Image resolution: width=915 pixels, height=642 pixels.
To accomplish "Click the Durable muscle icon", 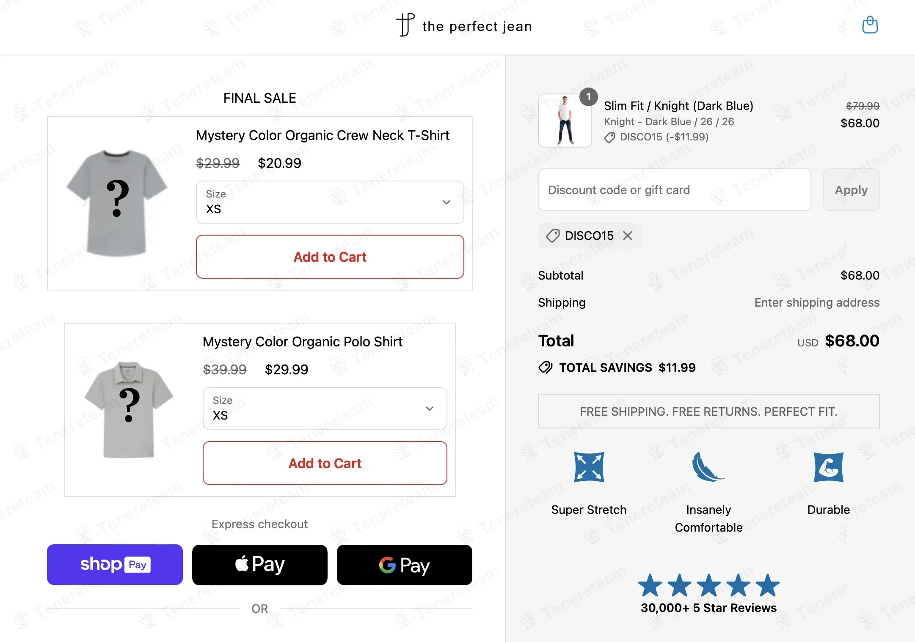I will (x=828, y=467).
